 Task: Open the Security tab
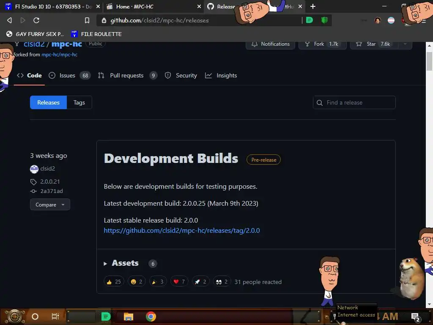tap(181, 75)
